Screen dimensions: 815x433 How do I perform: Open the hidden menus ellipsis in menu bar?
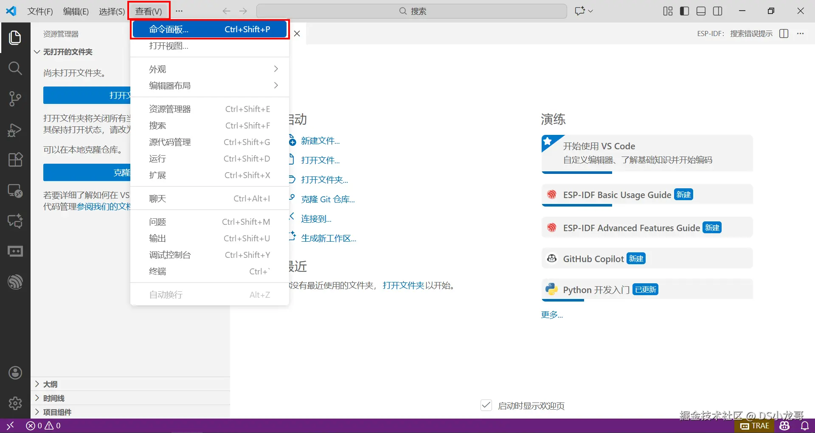pos(179,11)
